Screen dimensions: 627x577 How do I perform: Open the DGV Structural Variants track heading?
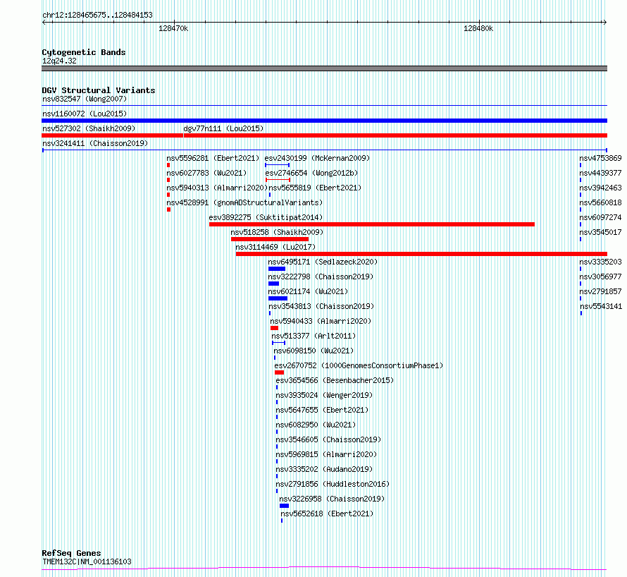tap(99, 90)
